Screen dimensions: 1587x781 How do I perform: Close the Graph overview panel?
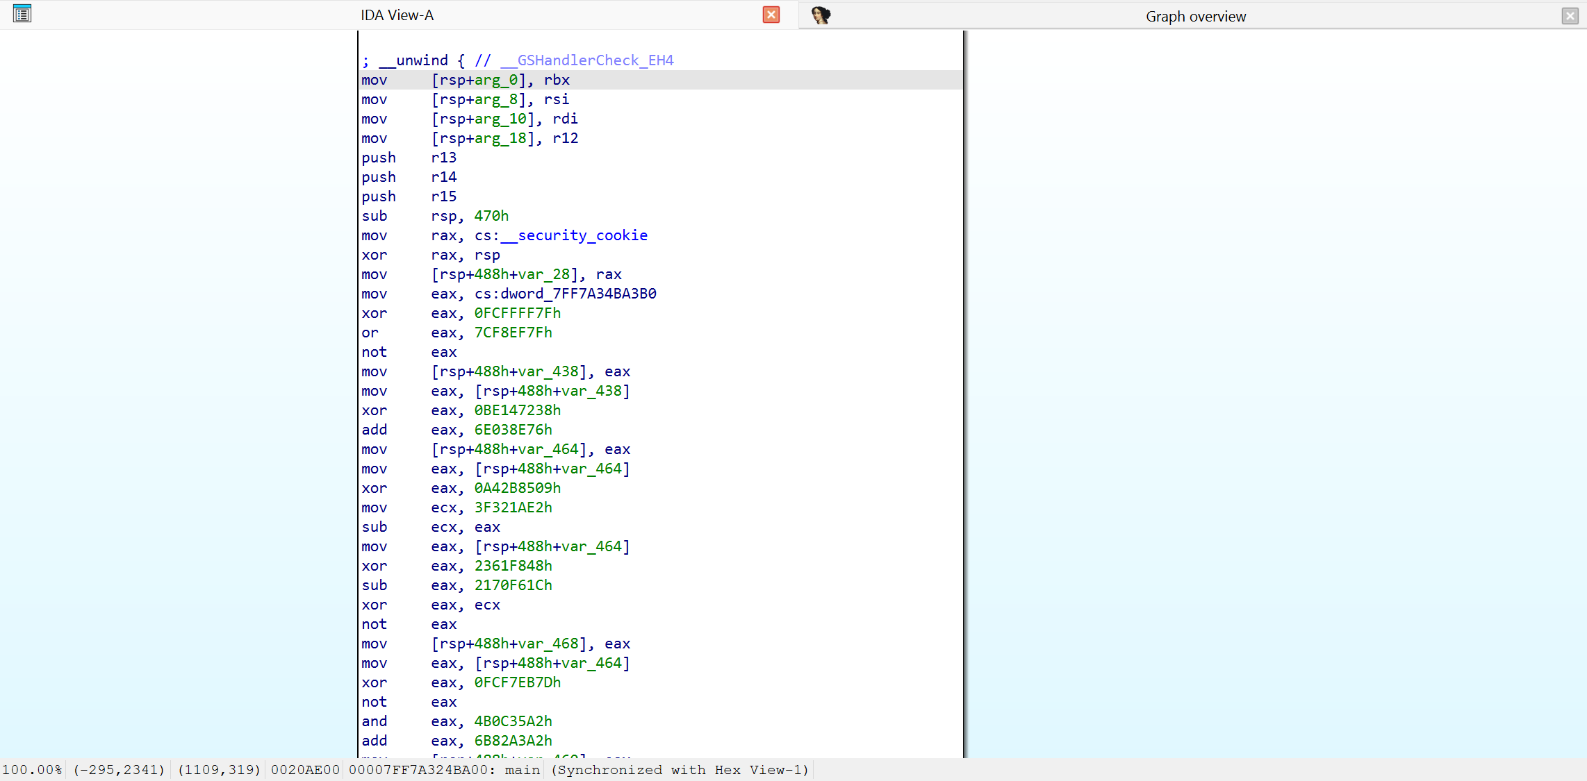coord(1570,15)
